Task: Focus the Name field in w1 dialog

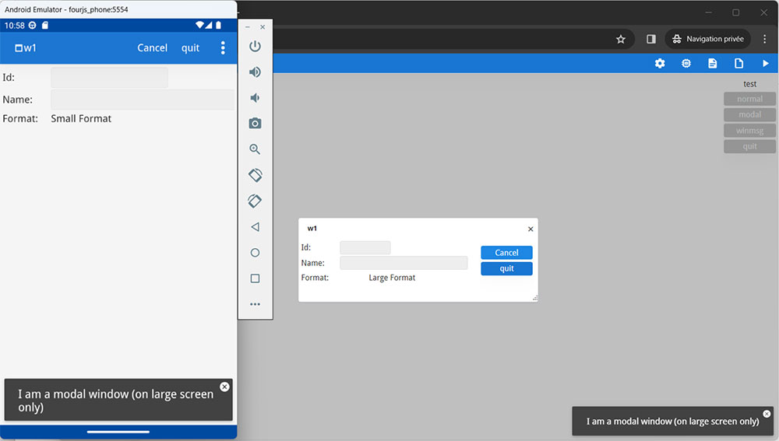Action: tap(404, 263)
